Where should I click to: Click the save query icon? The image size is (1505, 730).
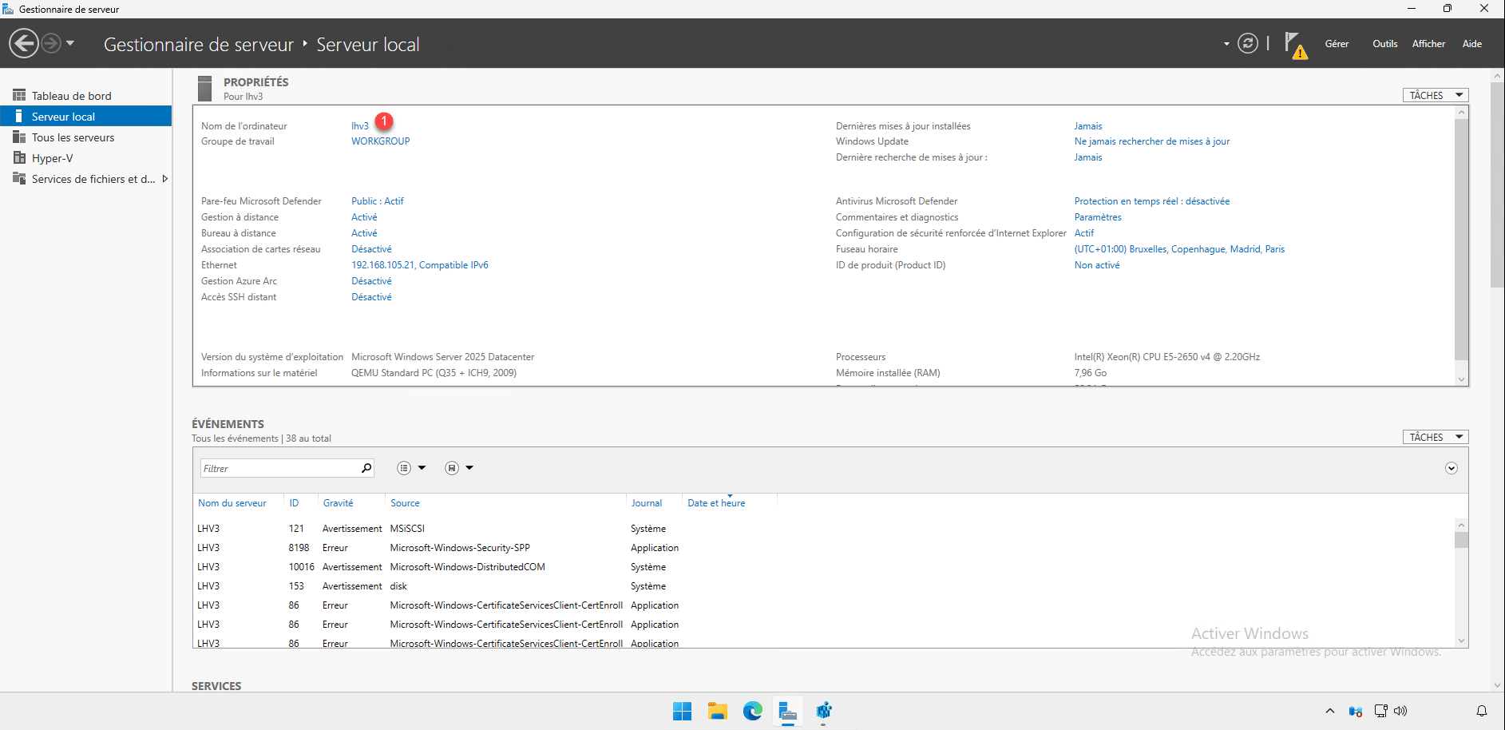452,468
